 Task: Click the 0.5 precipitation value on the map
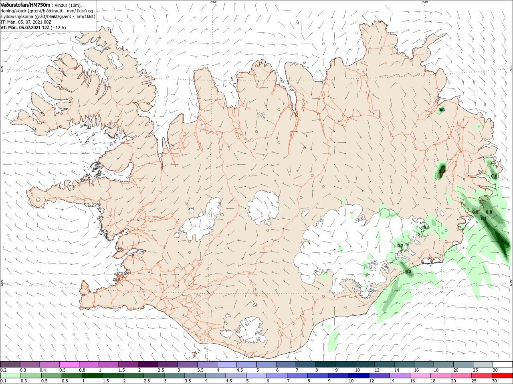point(426,228)
